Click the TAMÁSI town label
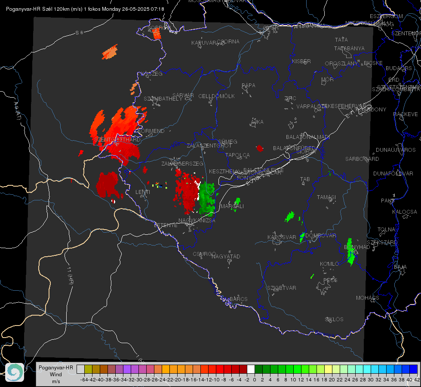421x387 pixels. pos(326,197)
